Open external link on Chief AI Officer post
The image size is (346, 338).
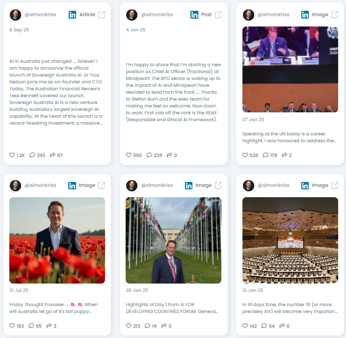(218, 15)
